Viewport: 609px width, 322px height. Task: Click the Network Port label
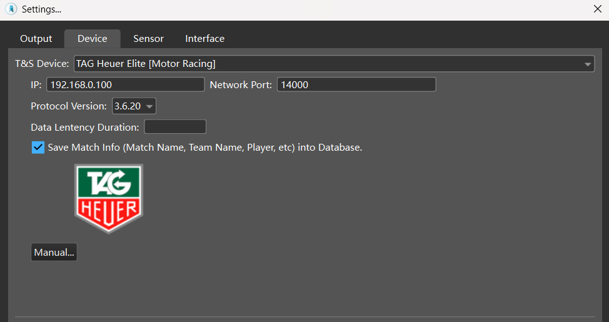(241, 85)
